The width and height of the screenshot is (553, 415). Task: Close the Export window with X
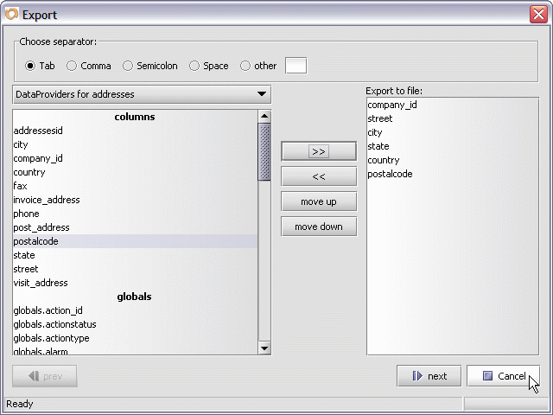[537, 13]
